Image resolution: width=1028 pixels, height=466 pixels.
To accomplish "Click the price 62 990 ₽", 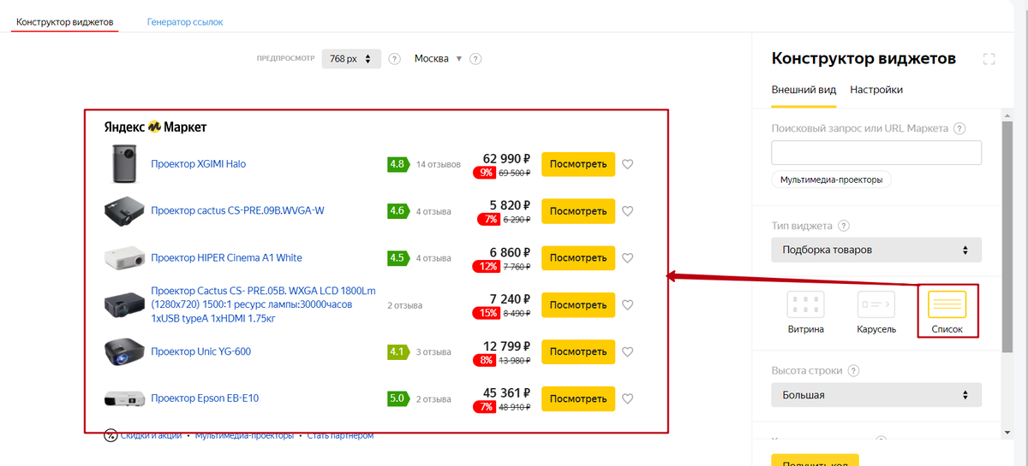I will [x=507, y=158].
